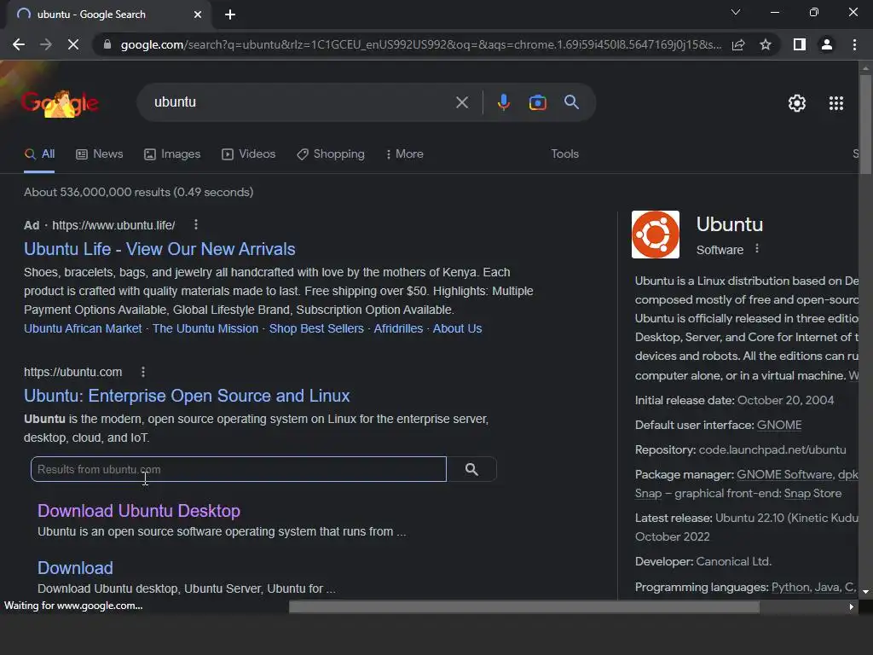
Task: Open Python programming language link
Action: tap(790, 587)
